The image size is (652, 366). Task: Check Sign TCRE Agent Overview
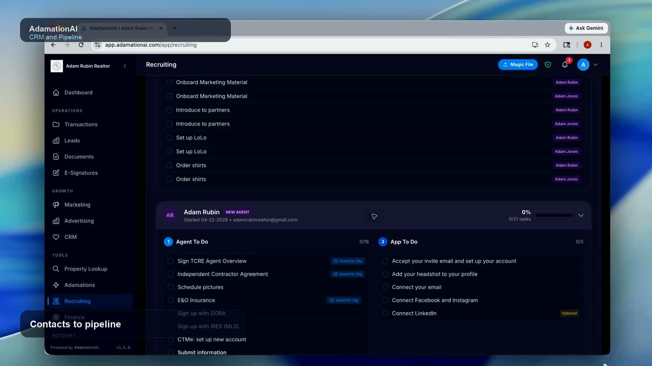click(170, 261)
